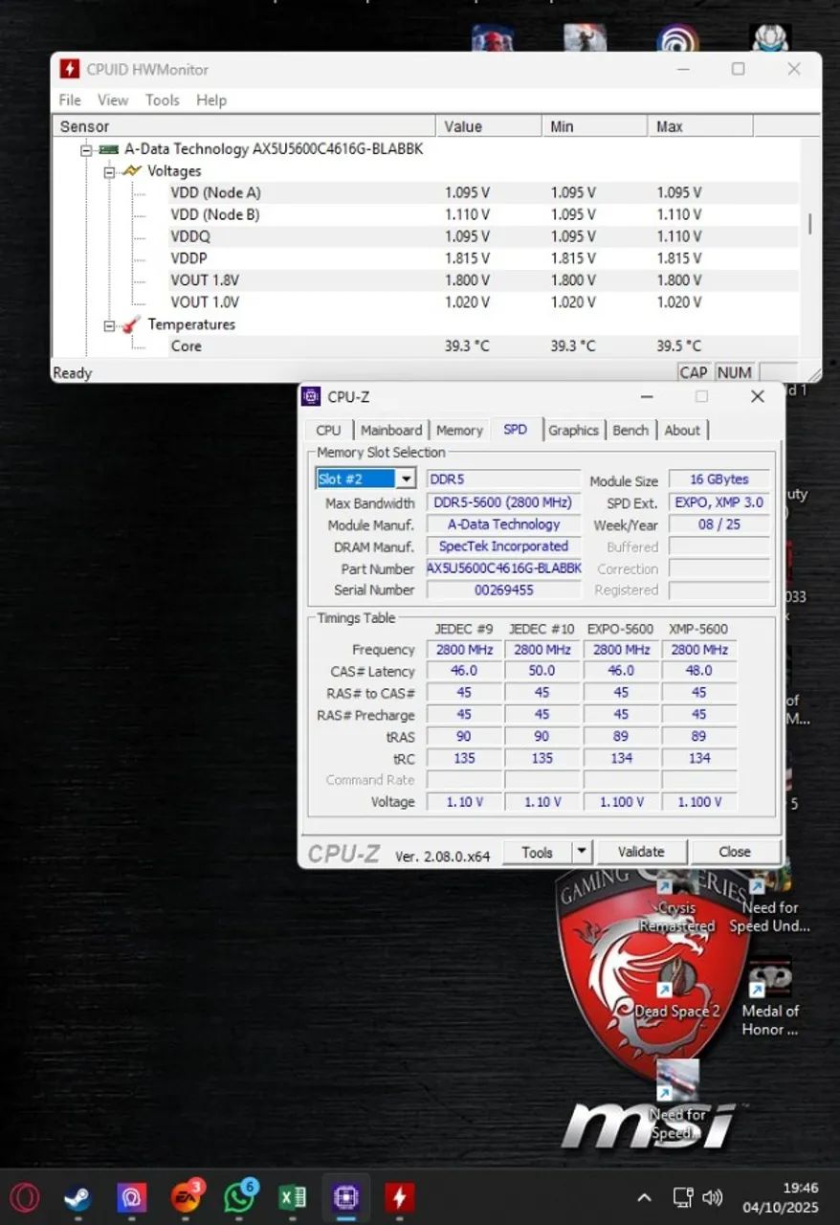840x1225 pixels.
Task: Open Excel from the taskbar
Action: 292,1196
